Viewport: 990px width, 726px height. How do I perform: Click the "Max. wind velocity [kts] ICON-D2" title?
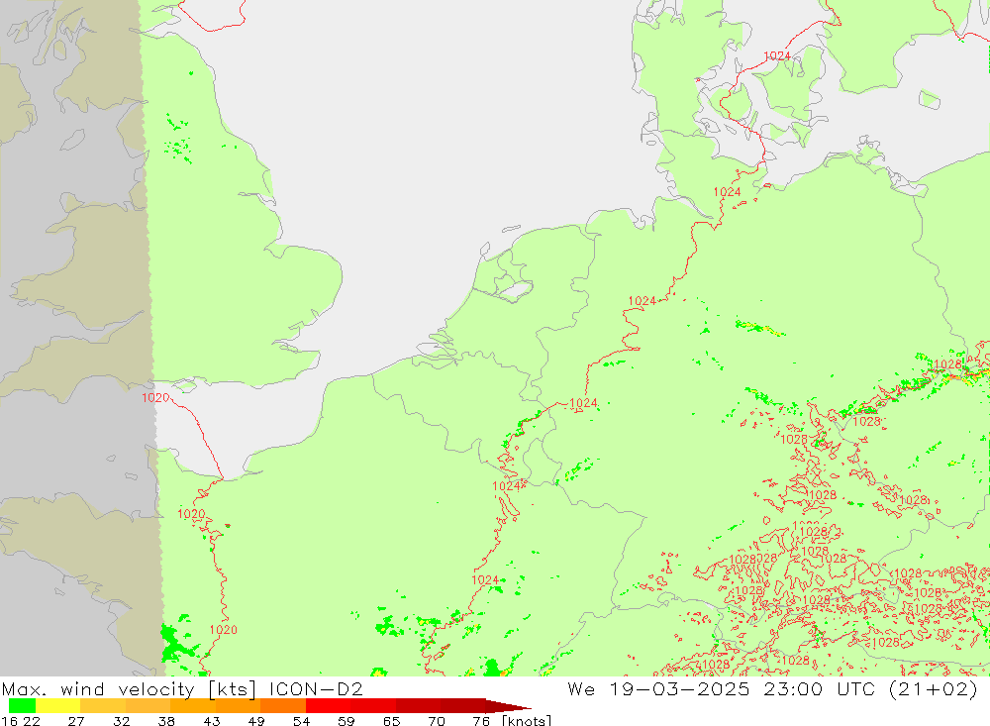pos(182,688)
